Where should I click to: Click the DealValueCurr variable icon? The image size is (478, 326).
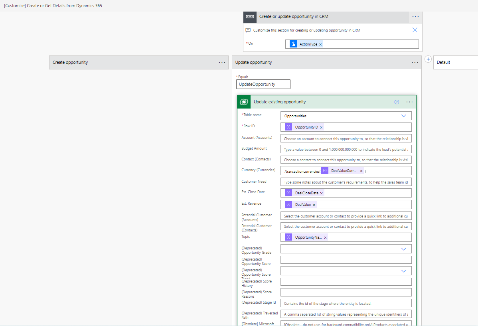click(325, 170)
